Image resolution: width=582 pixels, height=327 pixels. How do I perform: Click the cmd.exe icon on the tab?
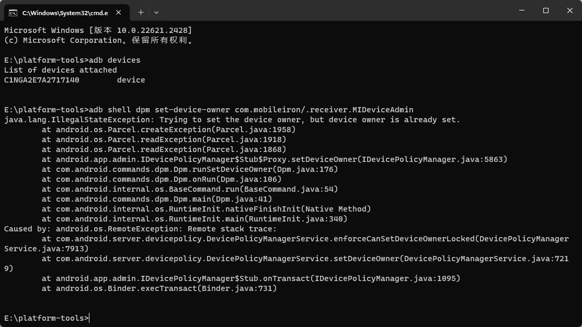click(13, 11)
